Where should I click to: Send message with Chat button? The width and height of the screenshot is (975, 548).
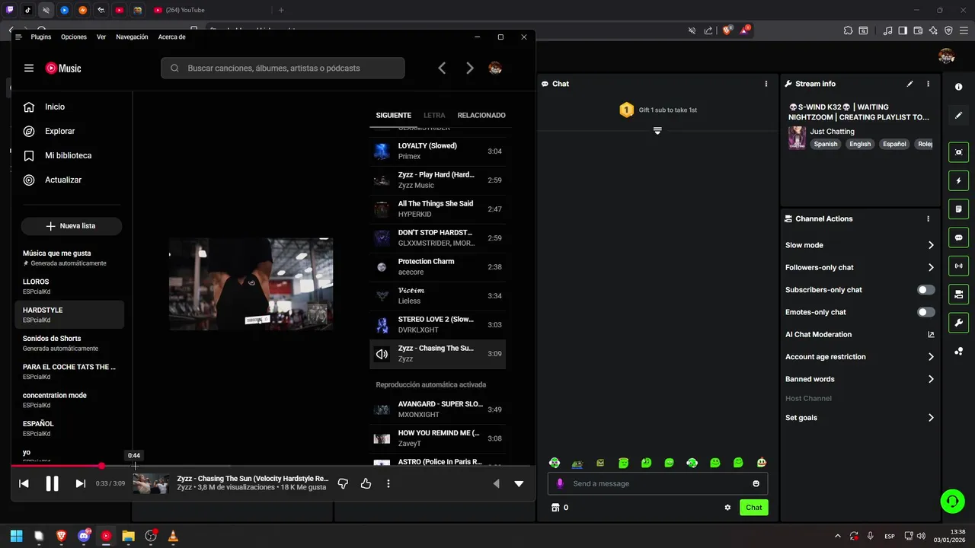tap(753, 508)
